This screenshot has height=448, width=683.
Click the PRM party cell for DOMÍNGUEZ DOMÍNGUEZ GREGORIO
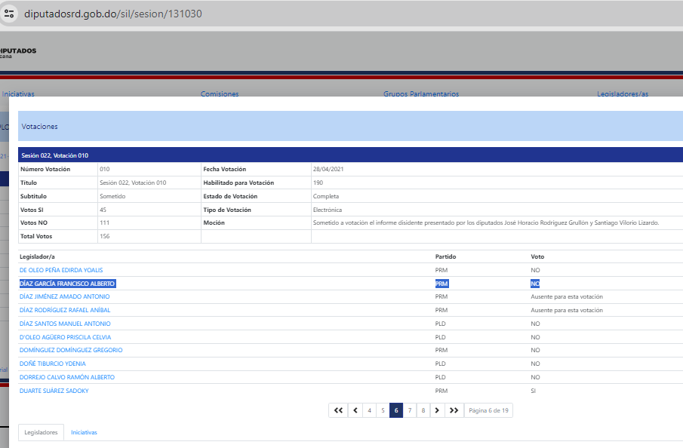441,350
